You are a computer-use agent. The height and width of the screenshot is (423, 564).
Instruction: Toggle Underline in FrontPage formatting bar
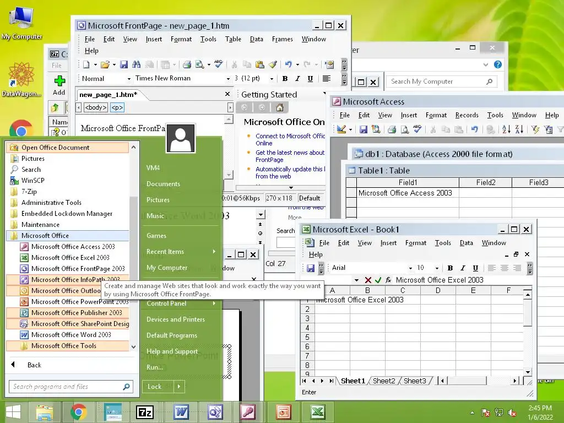(x=310, y=78)
